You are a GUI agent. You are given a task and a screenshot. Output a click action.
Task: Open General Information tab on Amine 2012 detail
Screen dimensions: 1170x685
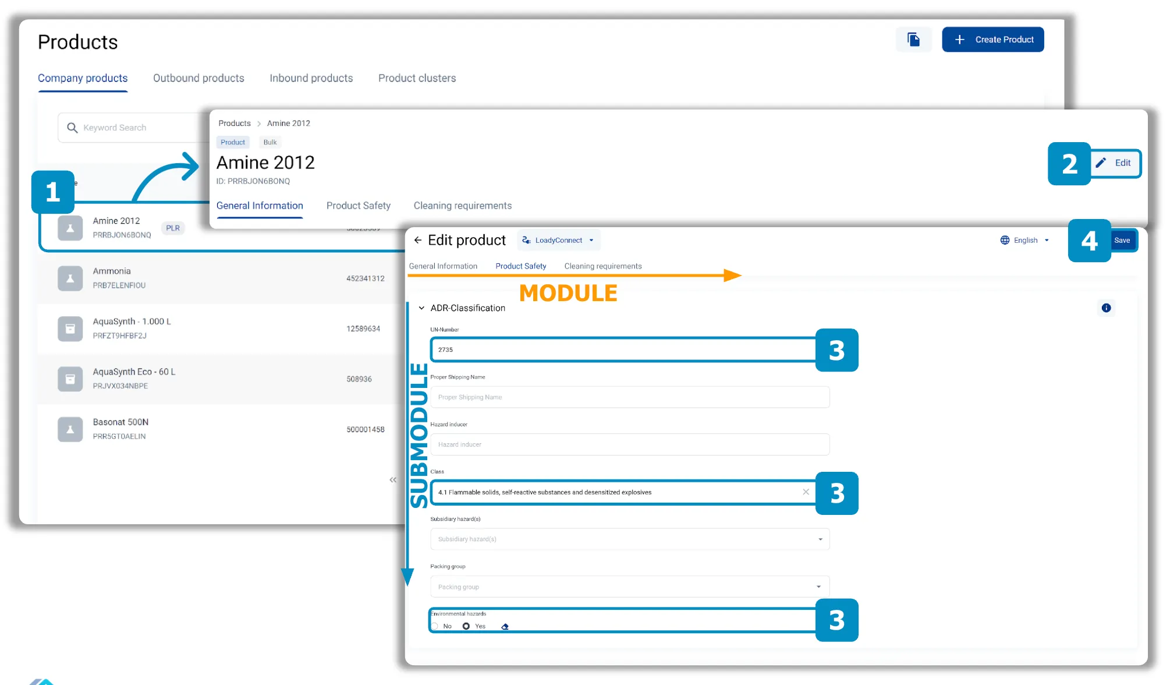[260, 206]
